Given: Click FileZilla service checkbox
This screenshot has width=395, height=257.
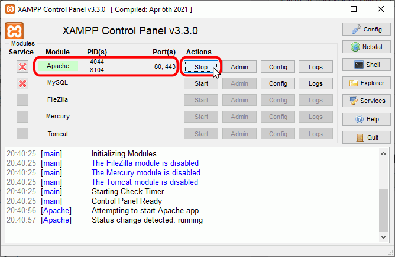Looking at the screenshot, I should (x=22, y=100).
